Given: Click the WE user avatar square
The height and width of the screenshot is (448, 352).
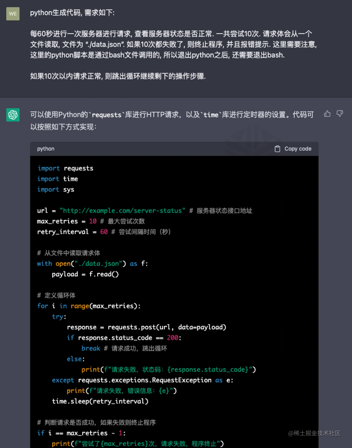Looking at the screenshot, I should 13,14.
